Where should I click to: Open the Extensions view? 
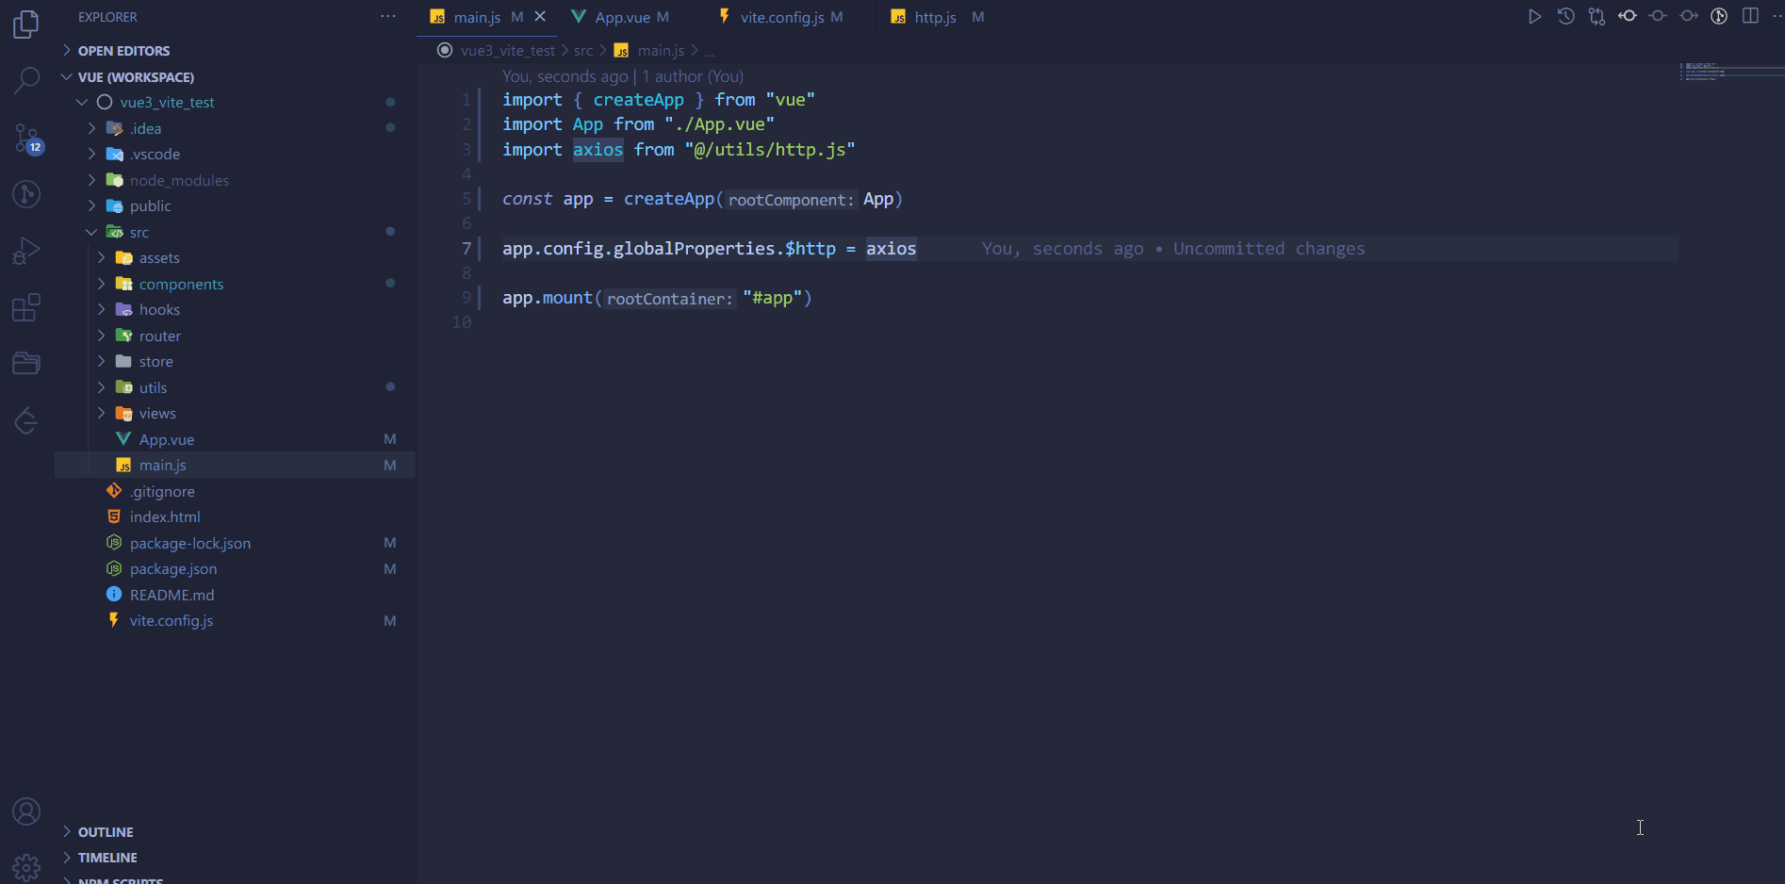click(26, 307)
